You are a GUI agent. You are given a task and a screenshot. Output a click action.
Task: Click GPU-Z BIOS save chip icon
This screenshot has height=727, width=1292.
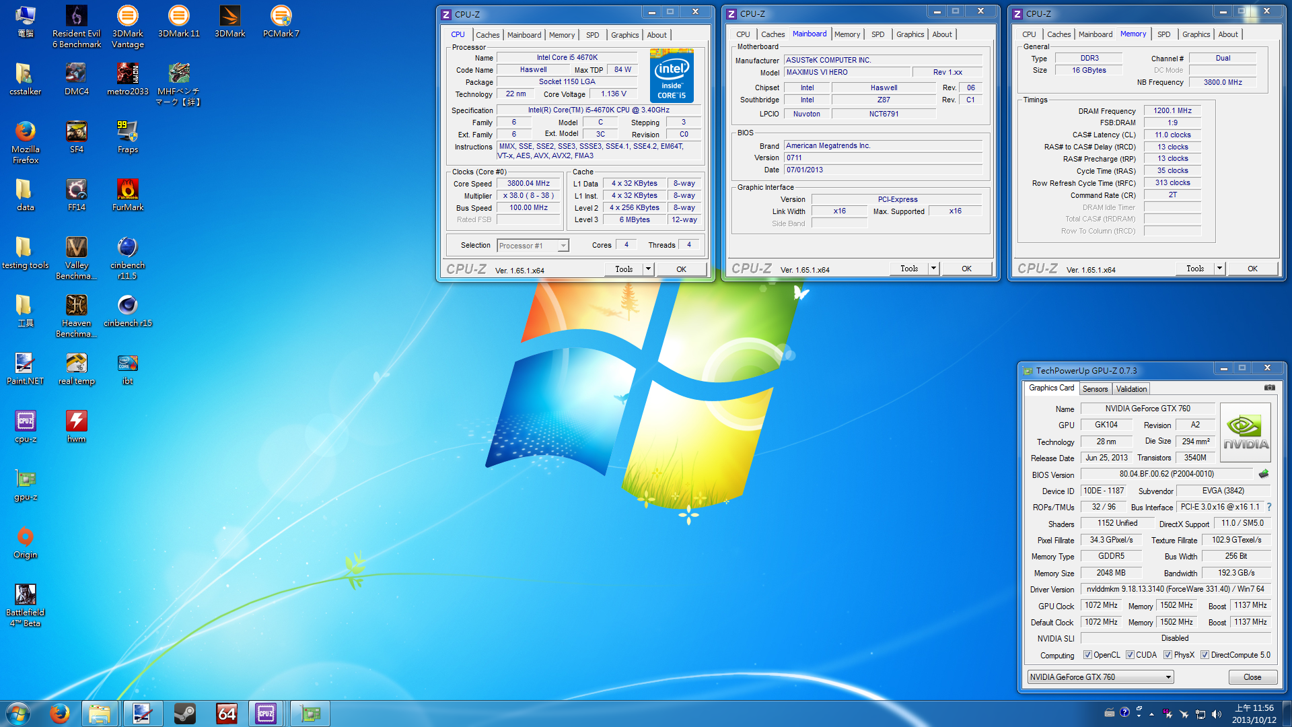1263,474
